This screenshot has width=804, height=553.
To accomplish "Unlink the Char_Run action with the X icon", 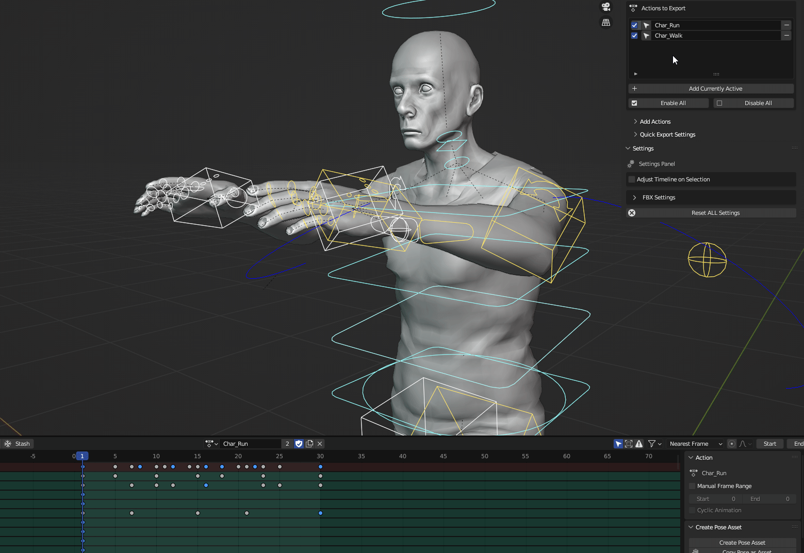I will point(320,444).
